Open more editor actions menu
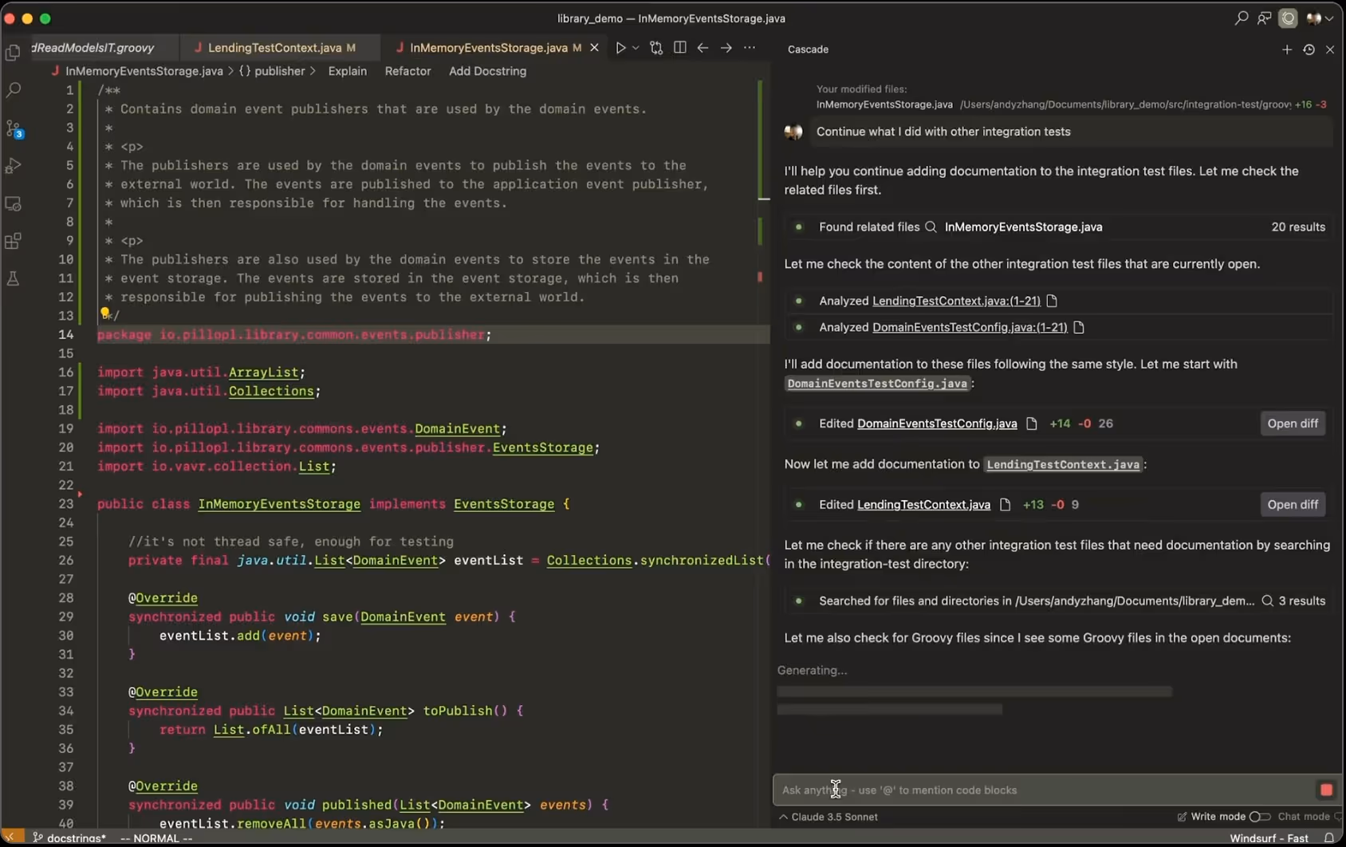This screenshot has width=1346, height=847. pyautogui.click(x=750, y=48)
